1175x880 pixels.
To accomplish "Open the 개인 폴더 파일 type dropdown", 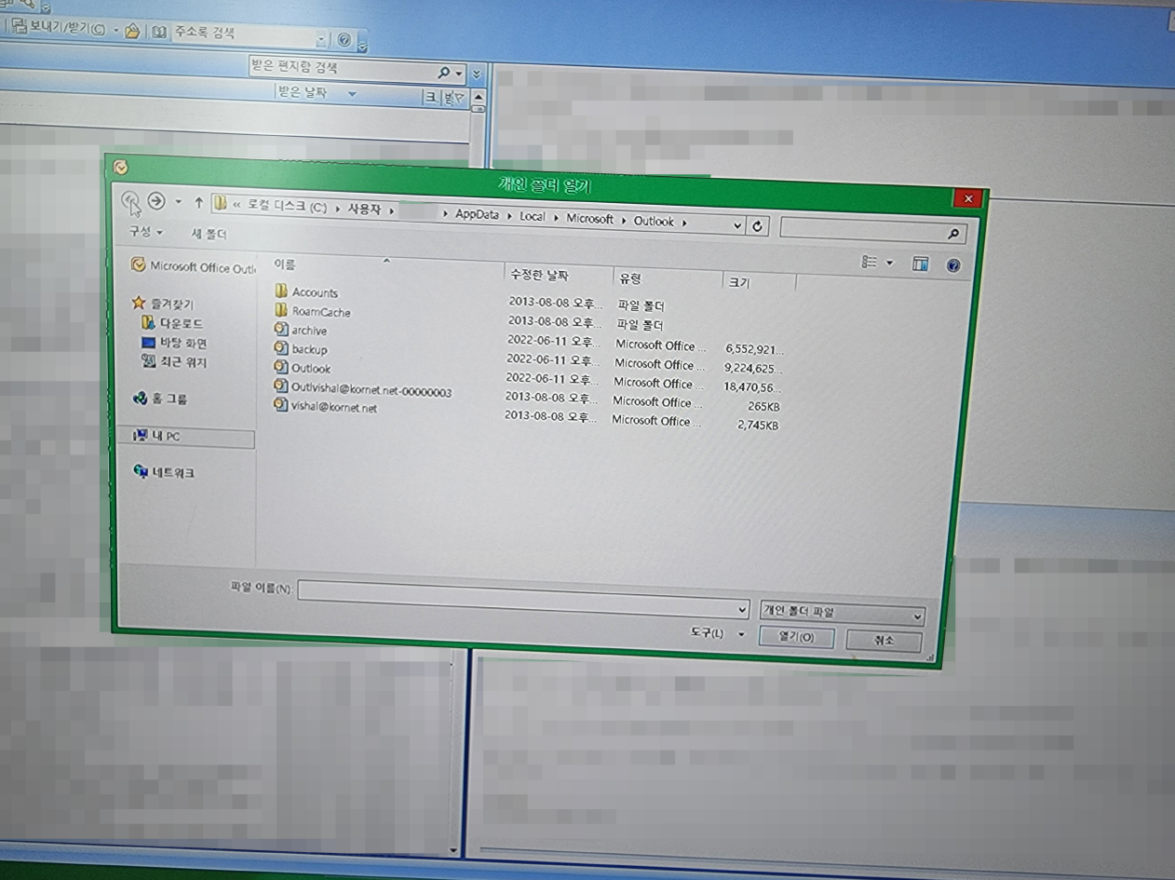I will pyautogui.click(x=917, y=616).
